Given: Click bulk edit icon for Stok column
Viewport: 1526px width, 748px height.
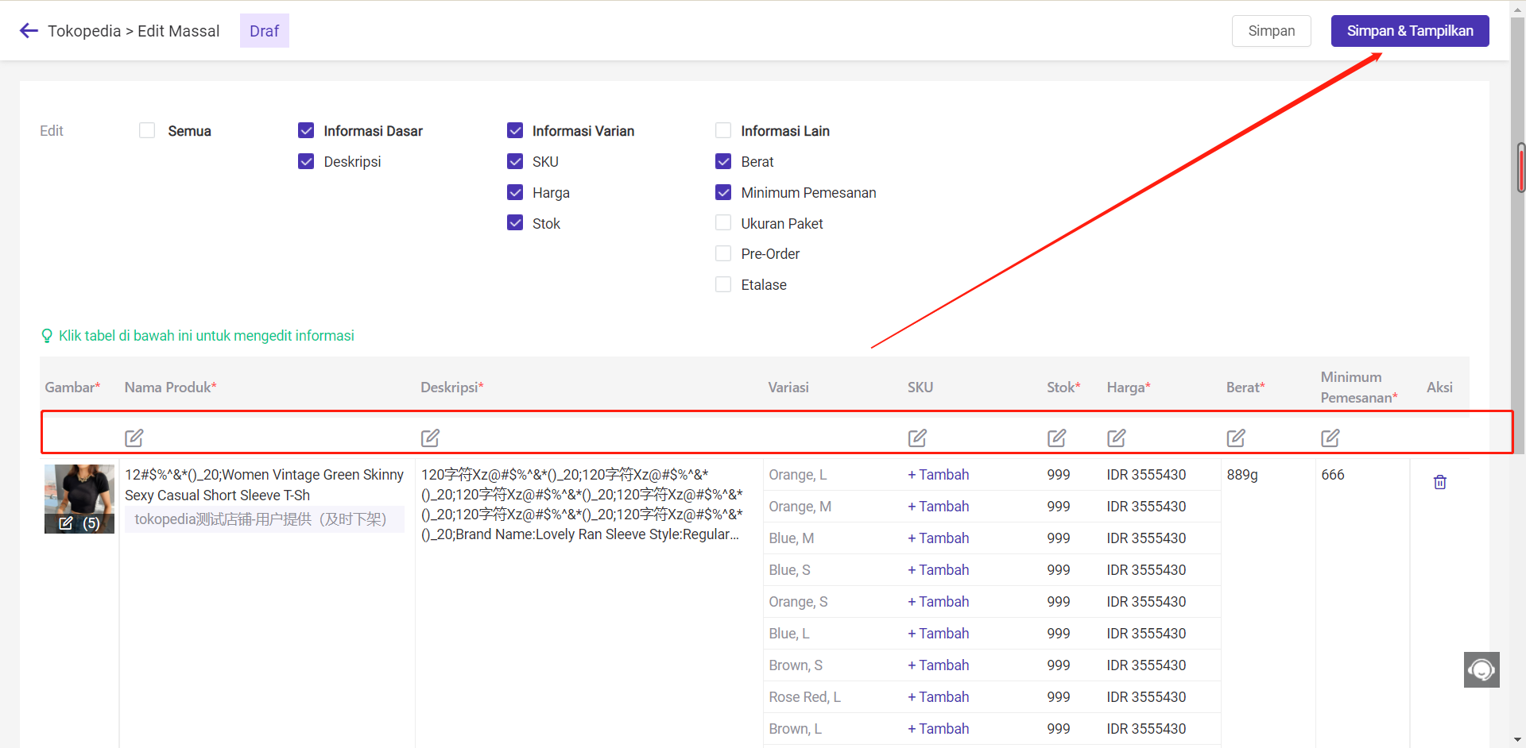Looking at the screenshot, I should (1056, 438).
